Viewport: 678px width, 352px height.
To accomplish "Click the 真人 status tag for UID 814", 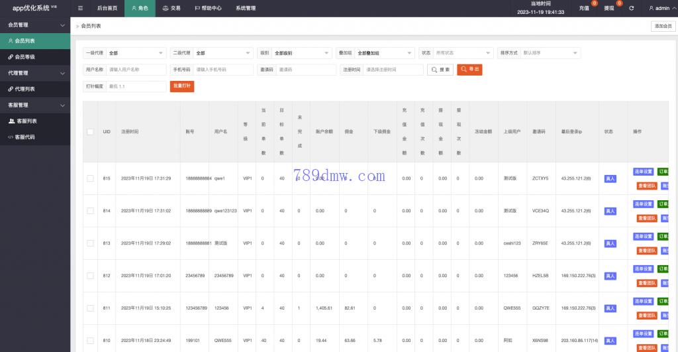I will point(610,211).
